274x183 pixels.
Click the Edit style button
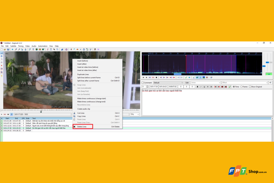click(x=187, y=83)
